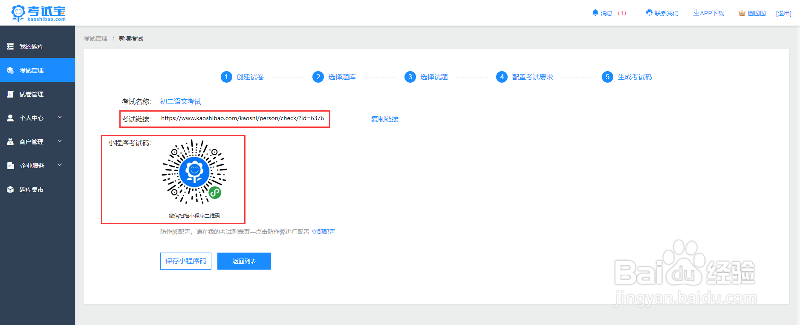Image resolution: width=800 pixels, height=325 pixels.
Task: Expand the 商户管理 menu chevron
Action: click(x=60, y=141)
